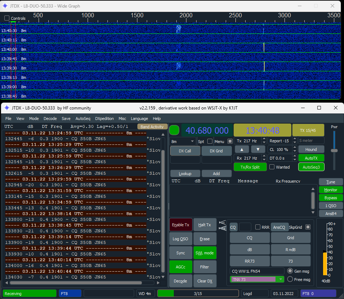Screen dimensions: 344x299
Task: Open the View menu
Action: [20, 119]
